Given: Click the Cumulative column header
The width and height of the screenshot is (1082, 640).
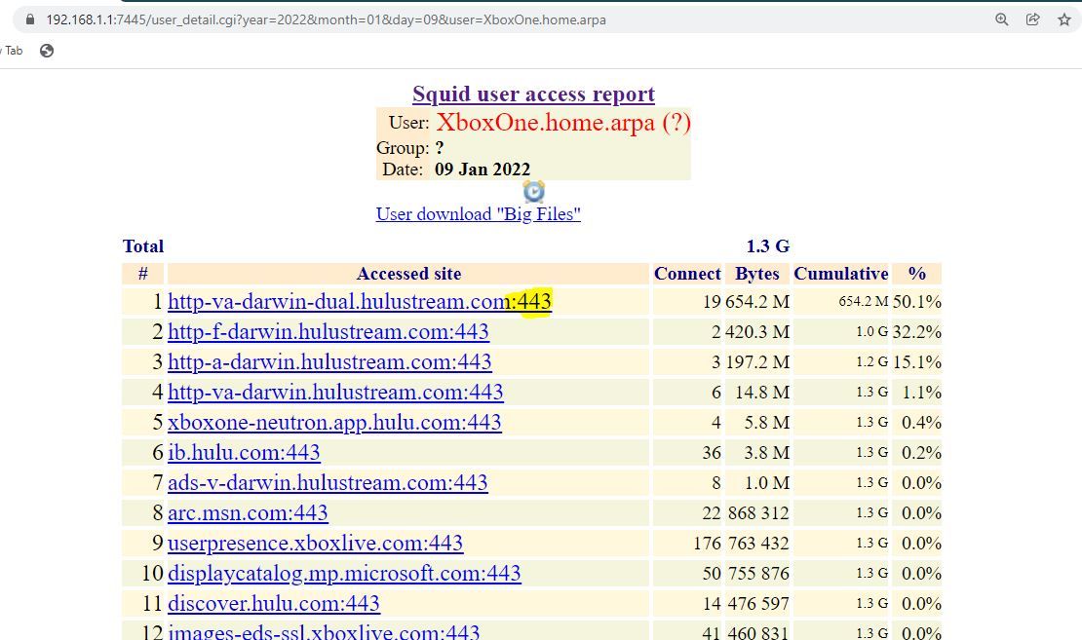Looking at the screenshot, I should pyautogui.click(x=841, y=274).
